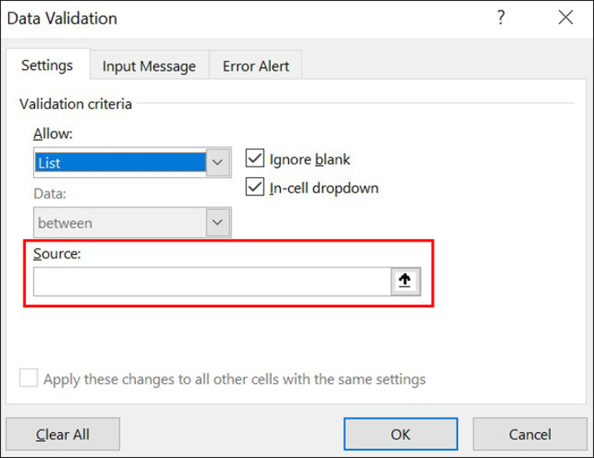Confirm with the OK button
Screen dimensions: 594x458
click(400, 434)
